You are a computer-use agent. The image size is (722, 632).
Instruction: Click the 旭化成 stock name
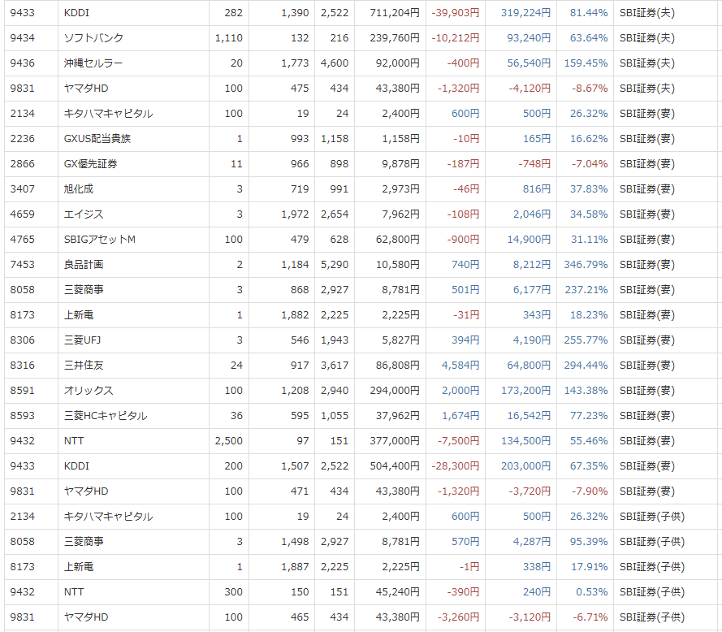click(x=78, y=188)
